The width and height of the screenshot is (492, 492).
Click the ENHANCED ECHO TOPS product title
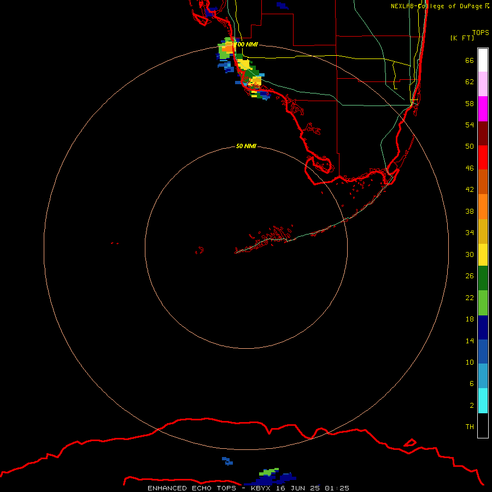192,488
